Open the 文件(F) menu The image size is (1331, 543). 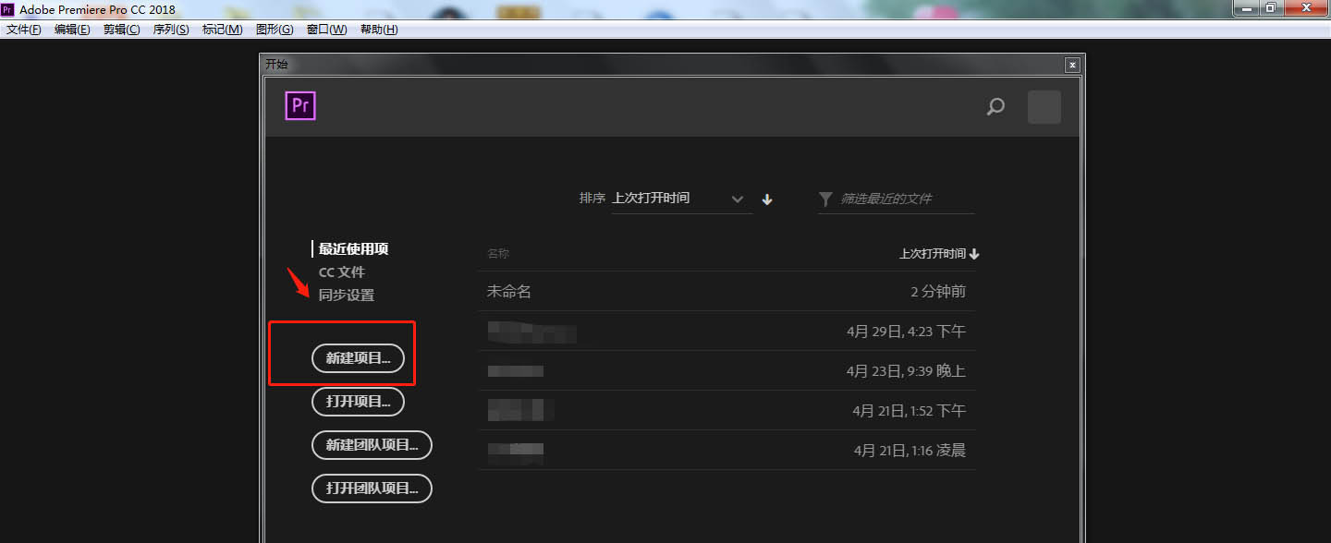[x=24, y=30]
